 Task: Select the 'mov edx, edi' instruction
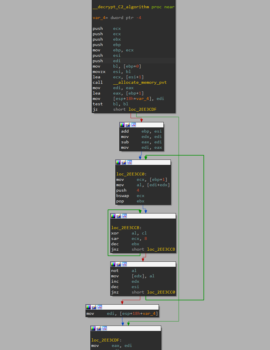click(x=141, y=137)
